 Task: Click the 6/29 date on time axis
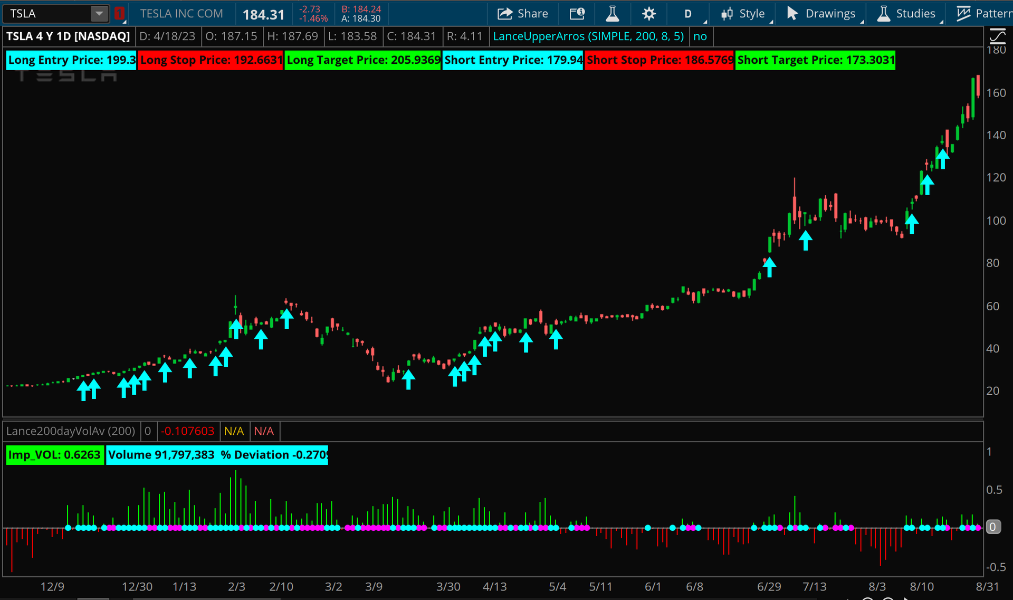click(x=769, y=587)
